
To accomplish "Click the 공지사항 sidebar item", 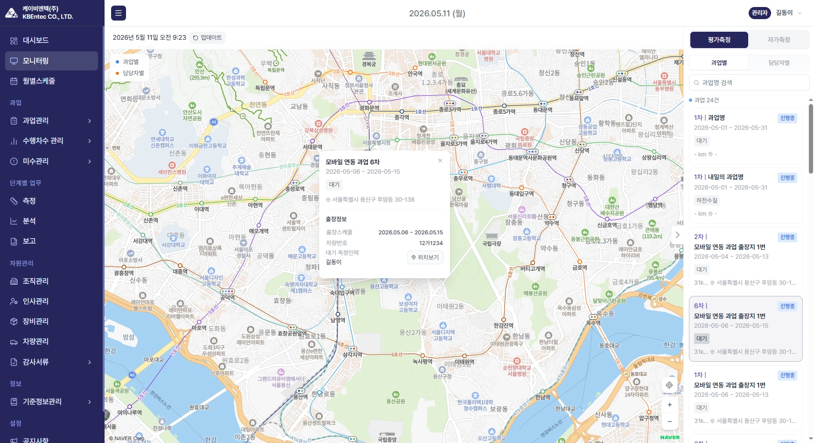I will 35,440.
